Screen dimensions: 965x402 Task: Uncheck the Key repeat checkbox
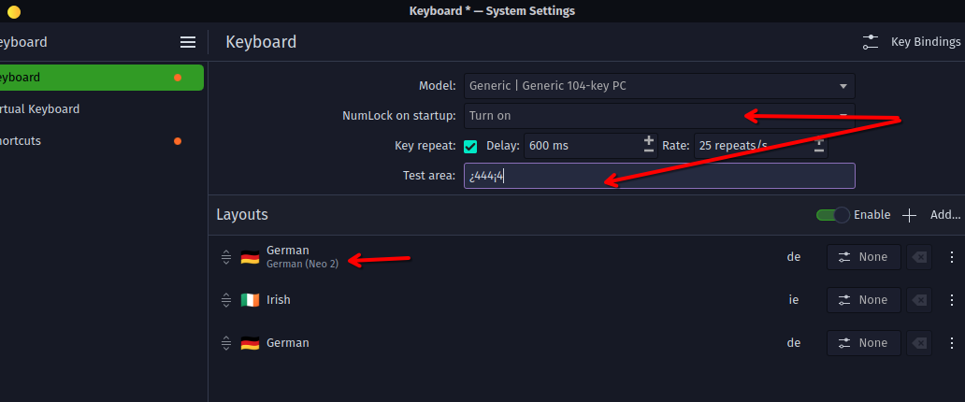coord(470,147)
